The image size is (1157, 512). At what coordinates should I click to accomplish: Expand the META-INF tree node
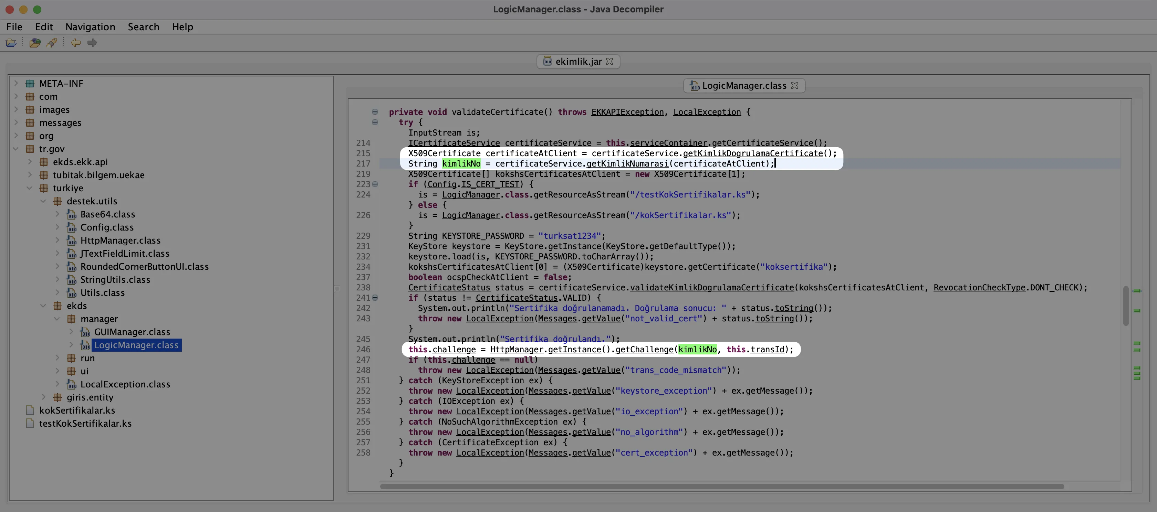16,83
